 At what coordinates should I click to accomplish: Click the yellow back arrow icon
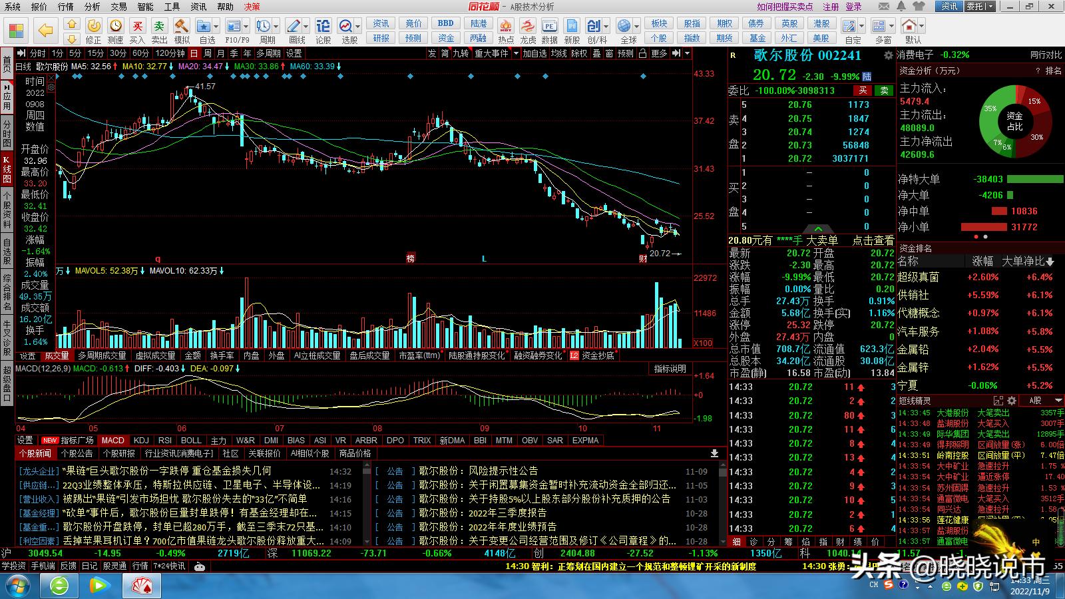(x=45, y=31)
